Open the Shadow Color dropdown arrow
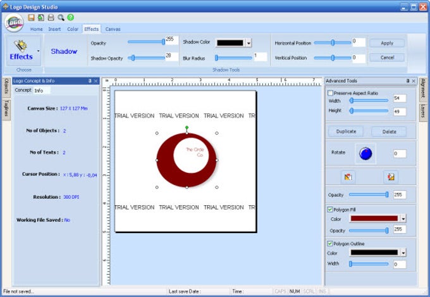 pos(249,43)
